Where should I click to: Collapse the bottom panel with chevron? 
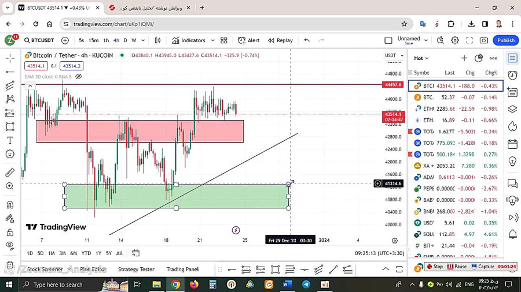(386, 269)
